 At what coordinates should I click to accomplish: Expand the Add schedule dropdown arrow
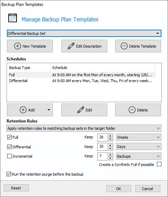pos(49,110)
